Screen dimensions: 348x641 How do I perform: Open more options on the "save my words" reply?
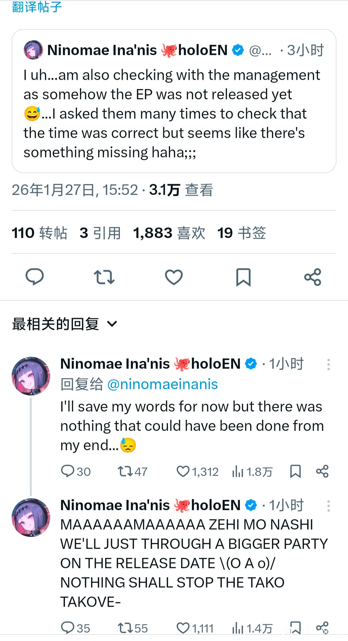click(x=328, y=364)
